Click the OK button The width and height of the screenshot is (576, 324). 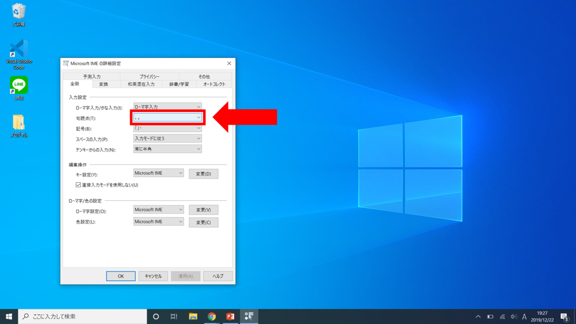[120, 276]
